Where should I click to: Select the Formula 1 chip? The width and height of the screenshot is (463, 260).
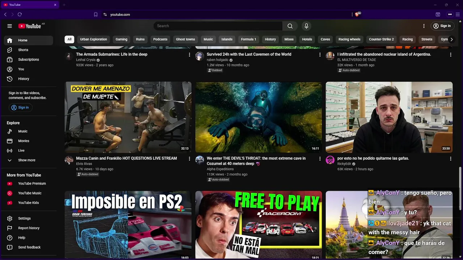[x=249, y=39]
